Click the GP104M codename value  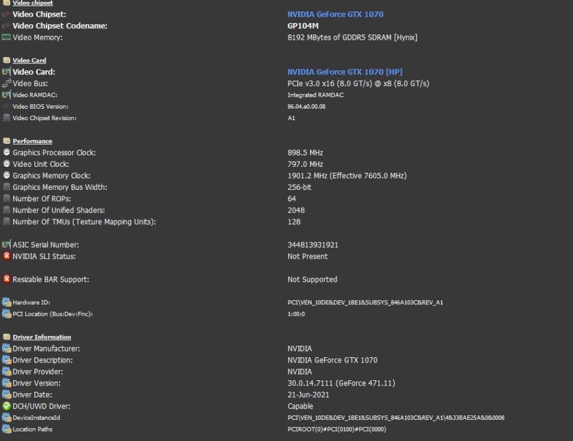pyautogui.click(x=303, y=26)
